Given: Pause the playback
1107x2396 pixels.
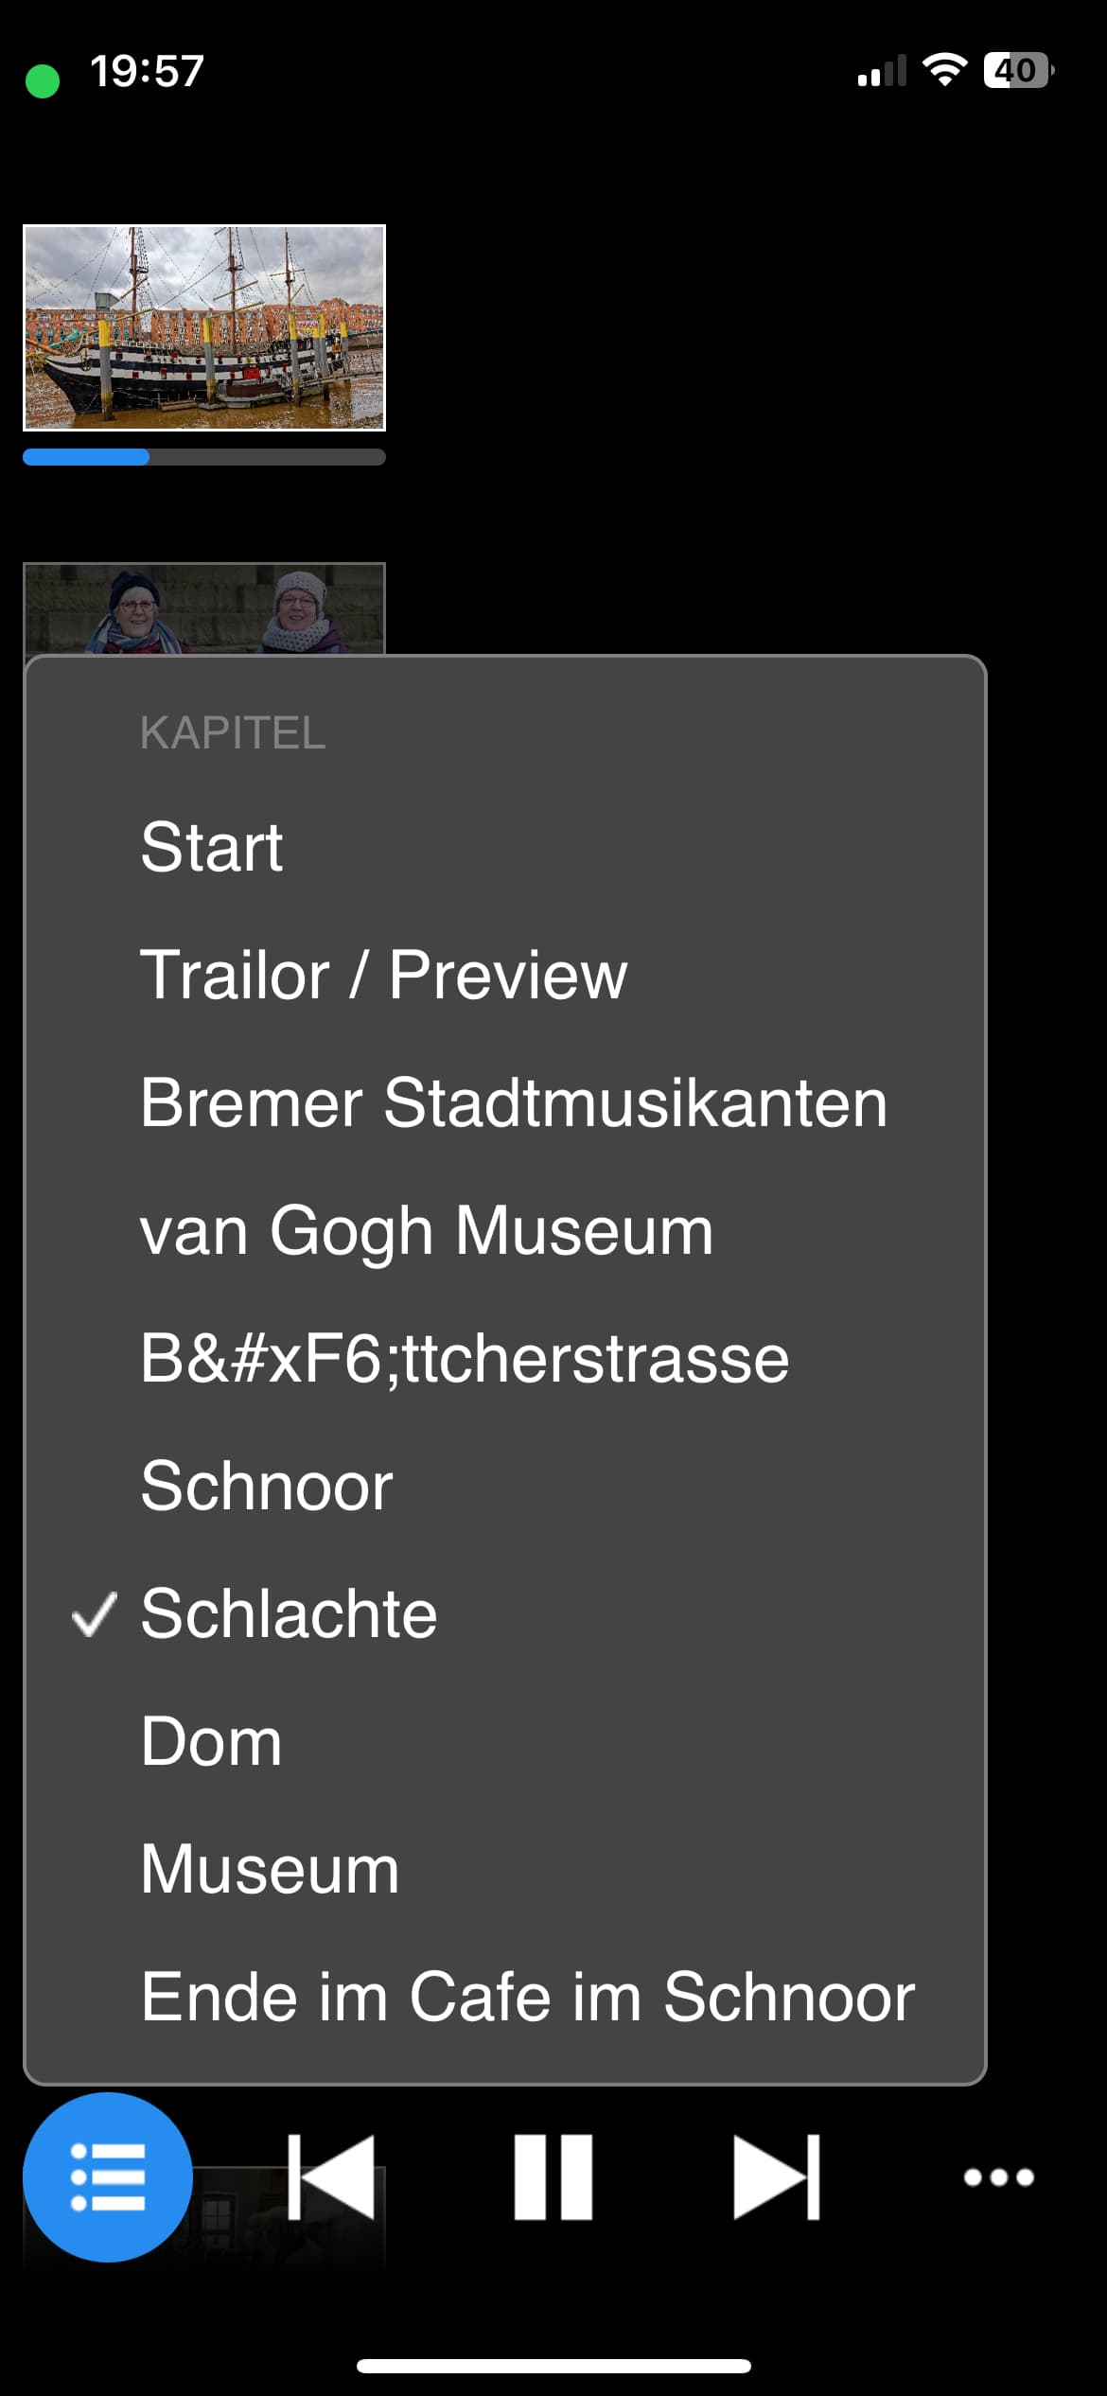Looking at the screenshot, I should [x=553, y=2176].
